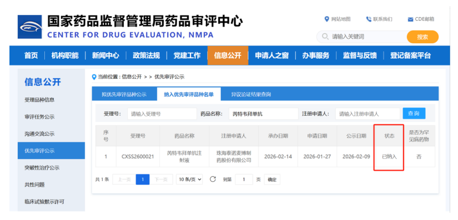
Task: Click the 下一页 button
Action: 161,180
